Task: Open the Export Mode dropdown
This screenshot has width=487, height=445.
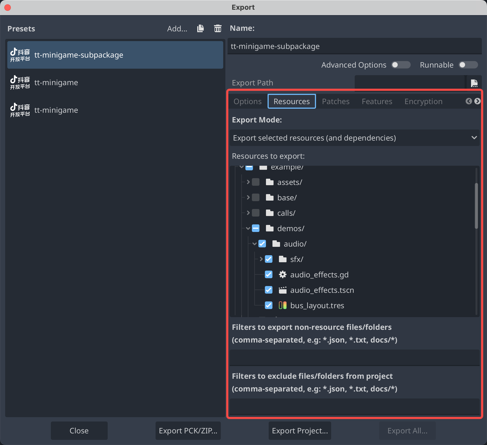Action: (x=354, y=138)
